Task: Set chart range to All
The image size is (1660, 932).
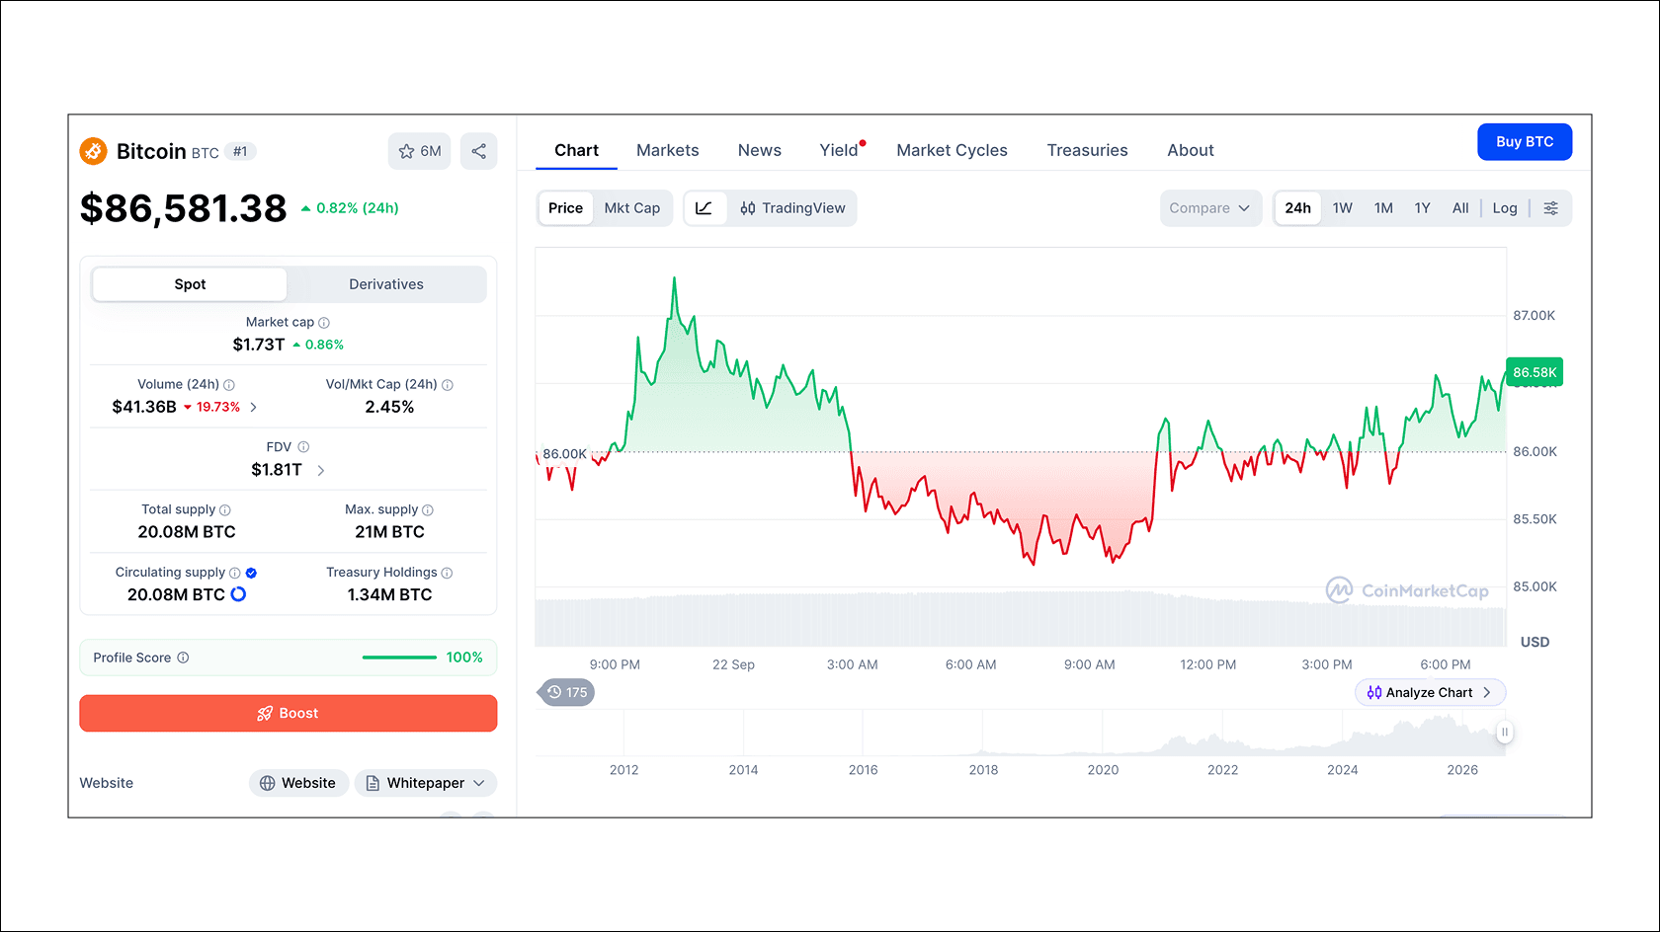Action: pos(1460,208)
